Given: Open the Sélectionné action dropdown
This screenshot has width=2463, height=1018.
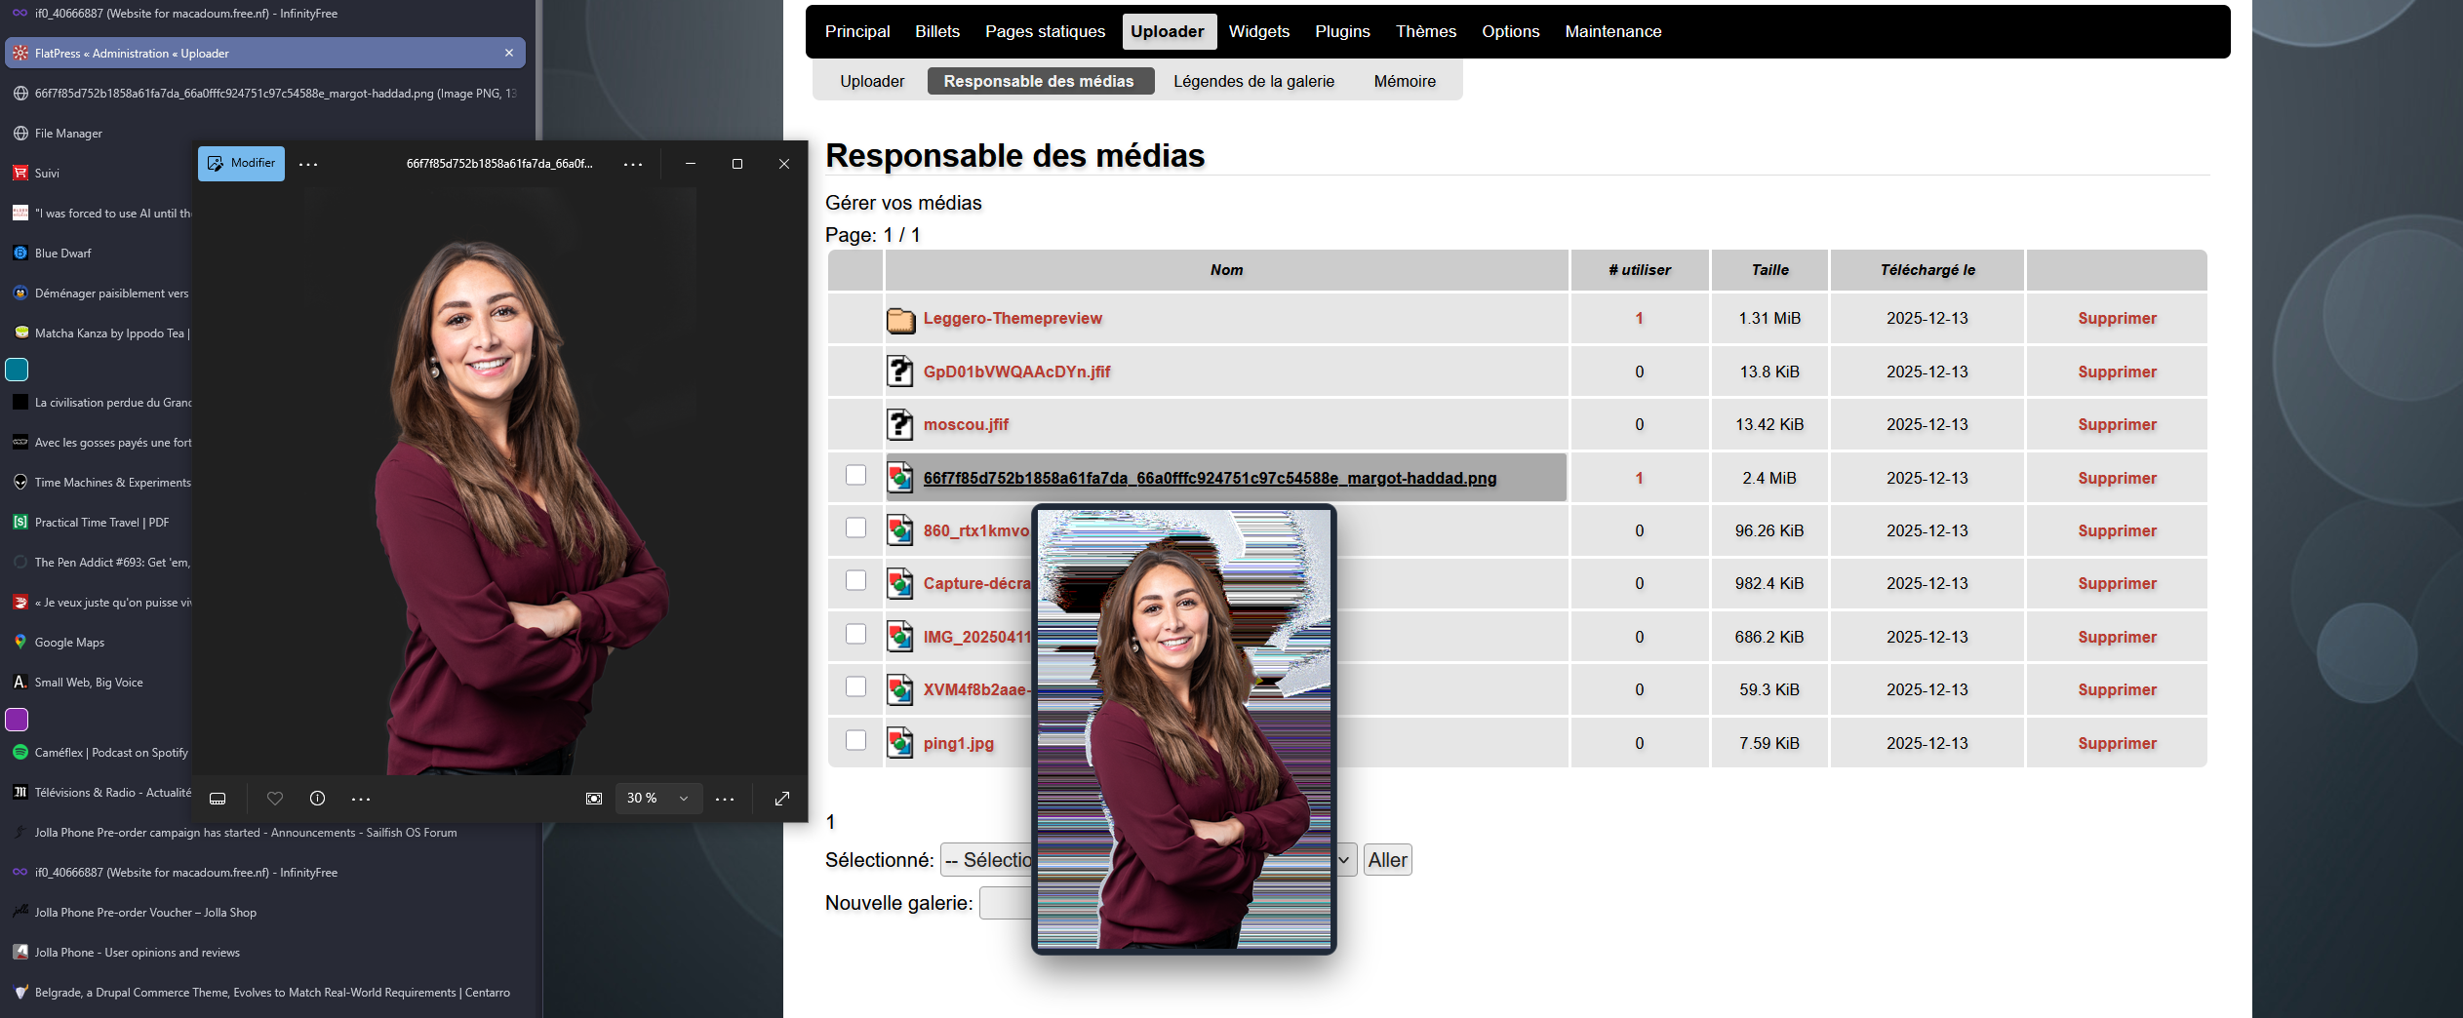Looking at the screenshot, I should 1148,860.
